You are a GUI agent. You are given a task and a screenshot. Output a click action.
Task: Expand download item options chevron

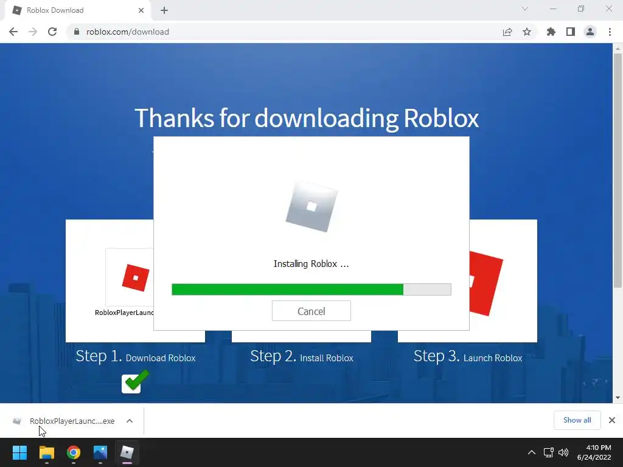coord(130,421)
